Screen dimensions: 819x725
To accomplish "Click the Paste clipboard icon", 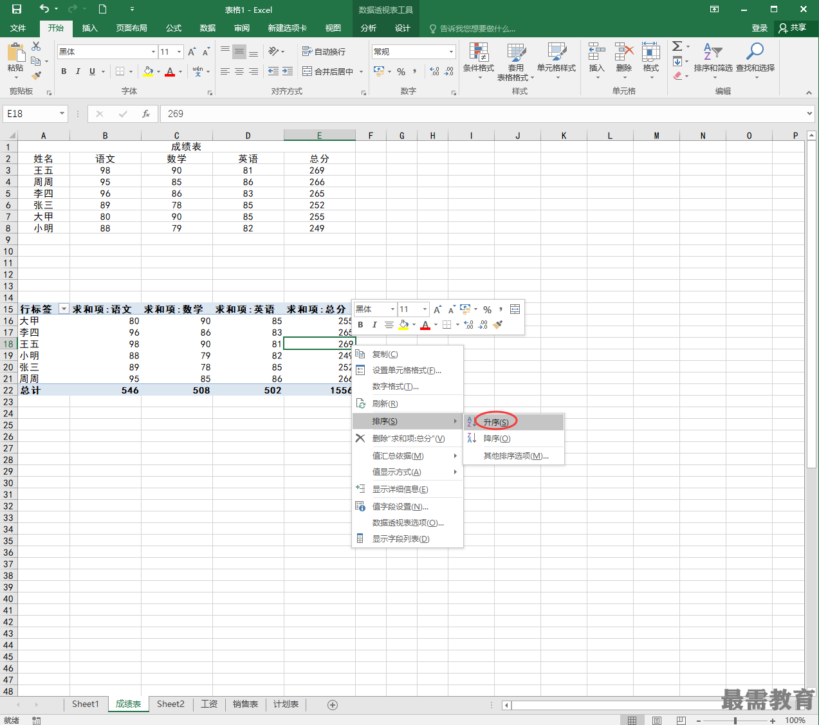I will point(15,52).
